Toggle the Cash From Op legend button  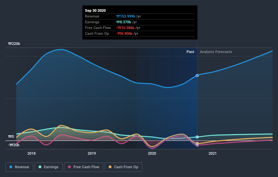[123, 167]
